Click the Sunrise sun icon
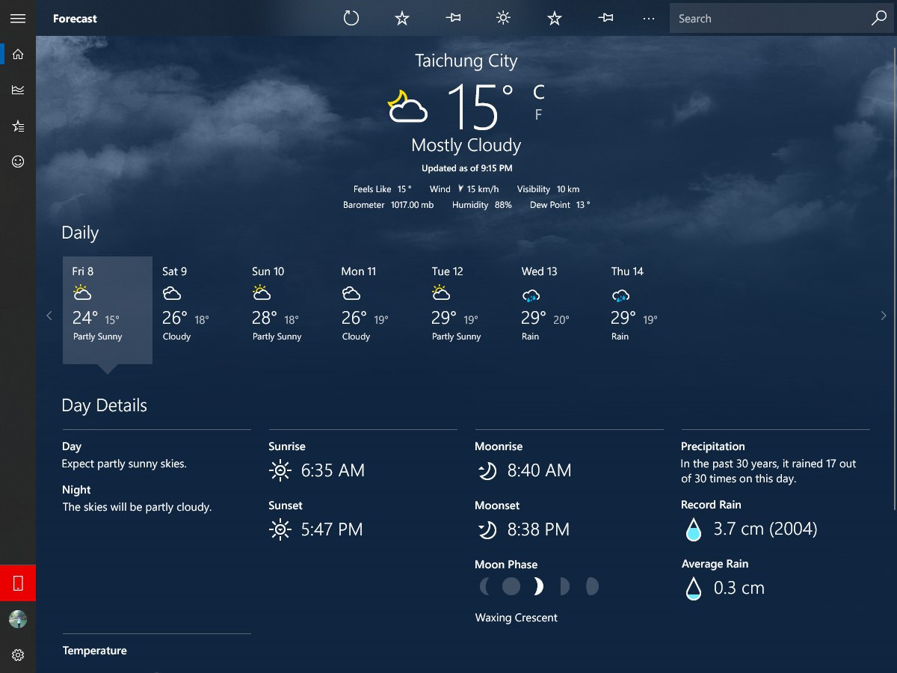Viewport: 897px width, 673px height. [x=280, y=470]
